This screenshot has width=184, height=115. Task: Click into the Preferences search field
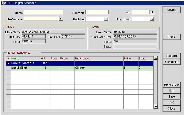(41, 19)
